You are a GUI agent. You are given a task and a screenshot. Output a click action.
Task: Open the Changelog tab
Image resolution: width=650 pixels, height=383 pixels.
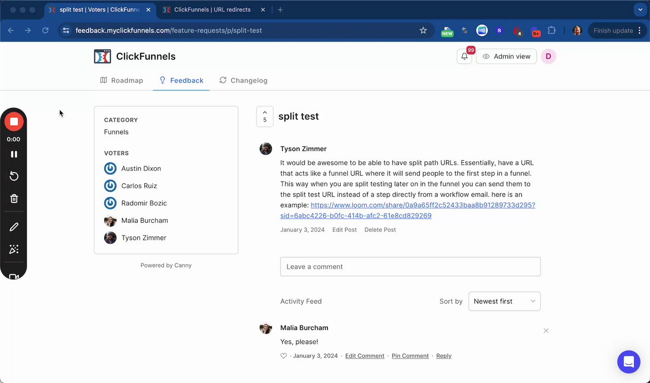pyautogui.click(x=243, y=80)
